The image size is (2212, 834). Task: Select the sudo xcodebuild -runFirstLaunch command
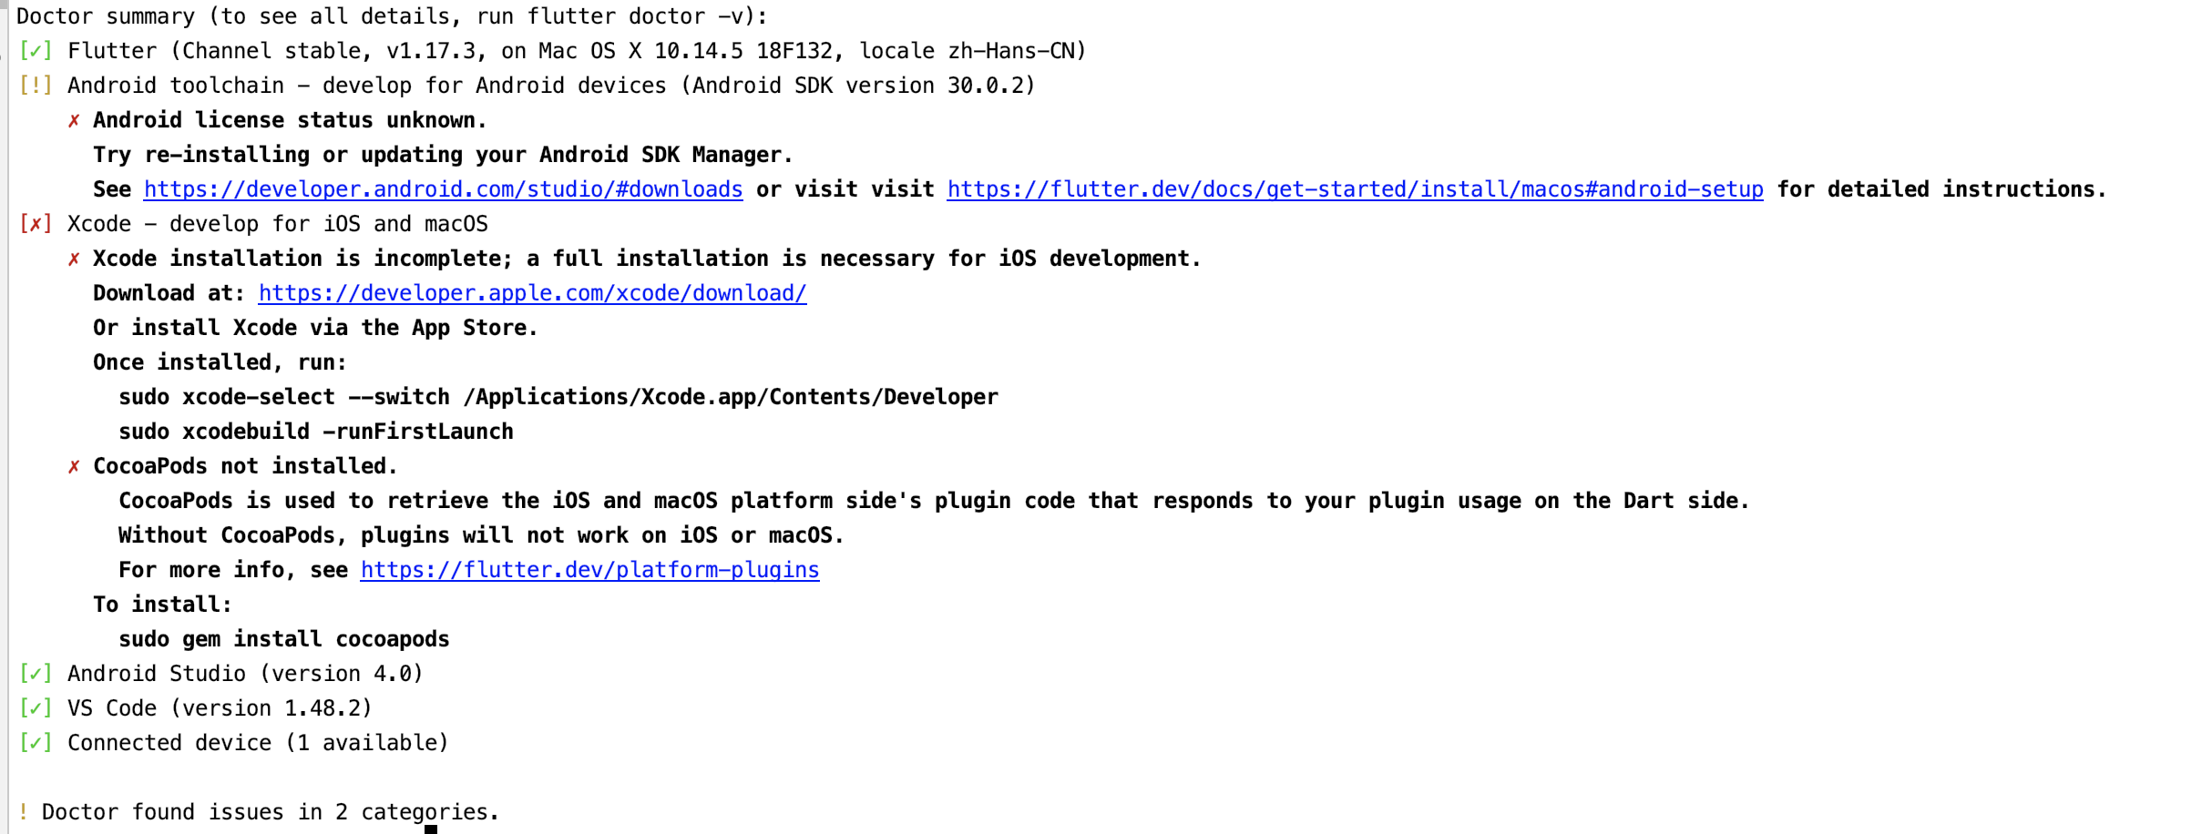pyautogui.click(x=316, y=432)
